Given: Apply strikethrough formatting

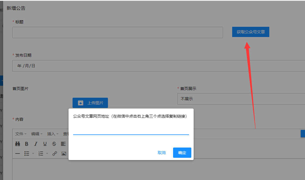Looking at the screenshot, I should point(54,144).
